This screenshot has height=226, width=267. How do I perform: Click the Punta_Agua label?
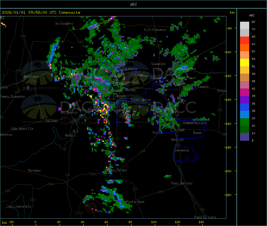tap(135, 202)
